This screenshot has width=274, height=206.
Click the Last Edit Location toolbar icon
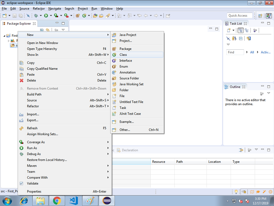pos(139,16)
